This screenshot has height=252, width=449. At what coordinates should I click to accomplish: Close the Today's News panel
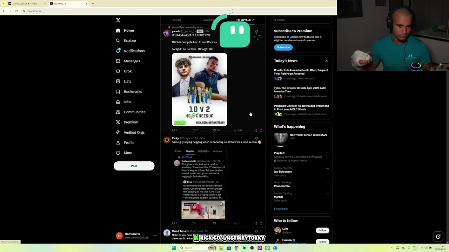click(327, 61)
